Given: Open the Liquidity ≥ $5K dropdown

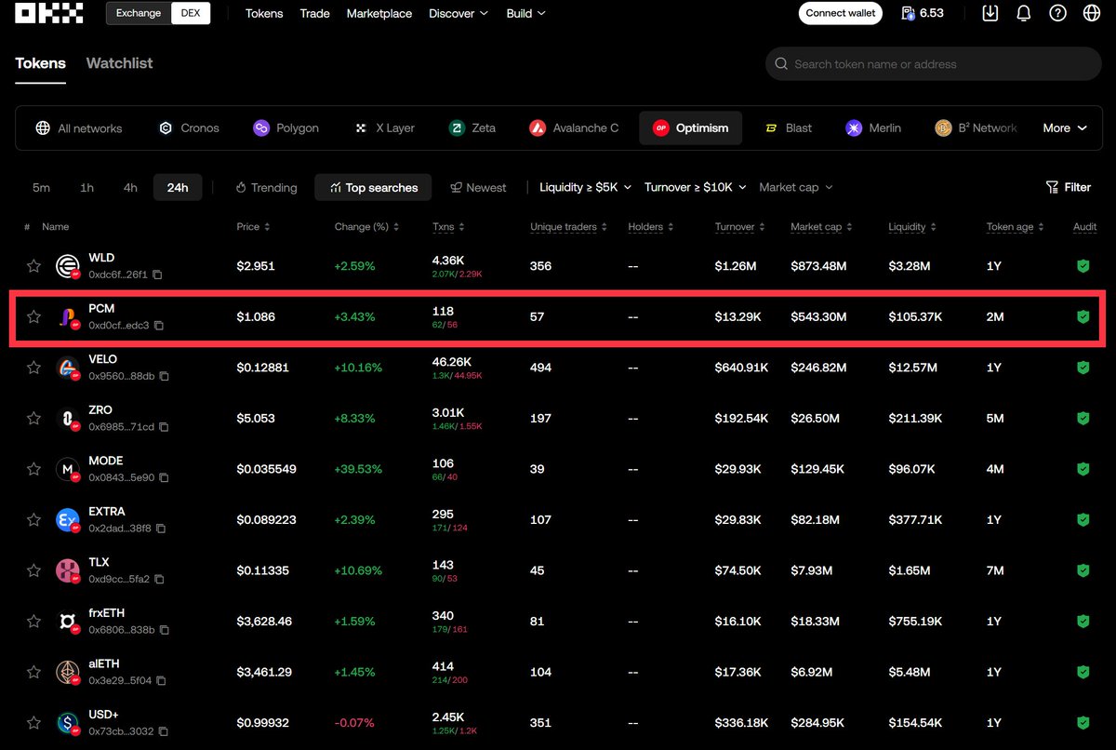Looking at the screenshot, I should pos(584,187).
